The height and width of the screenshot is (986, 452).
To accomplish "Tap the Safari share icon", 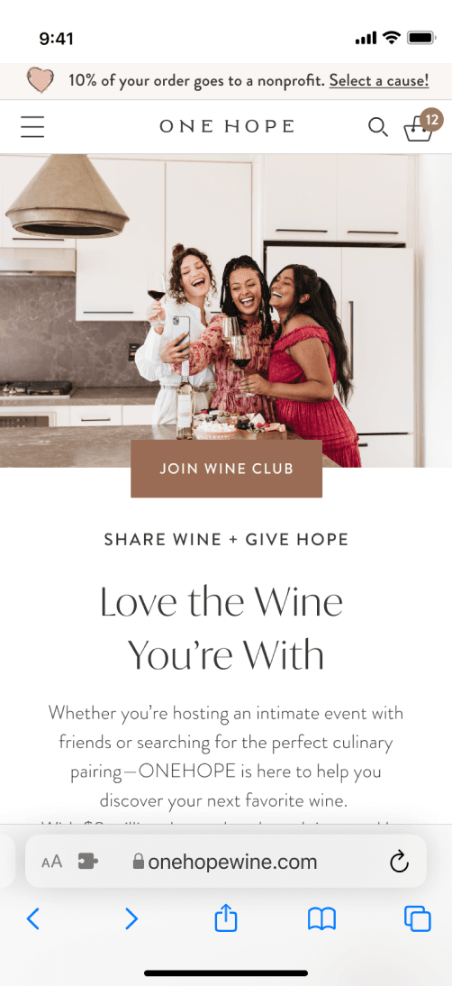I will [x=226, y=918].
